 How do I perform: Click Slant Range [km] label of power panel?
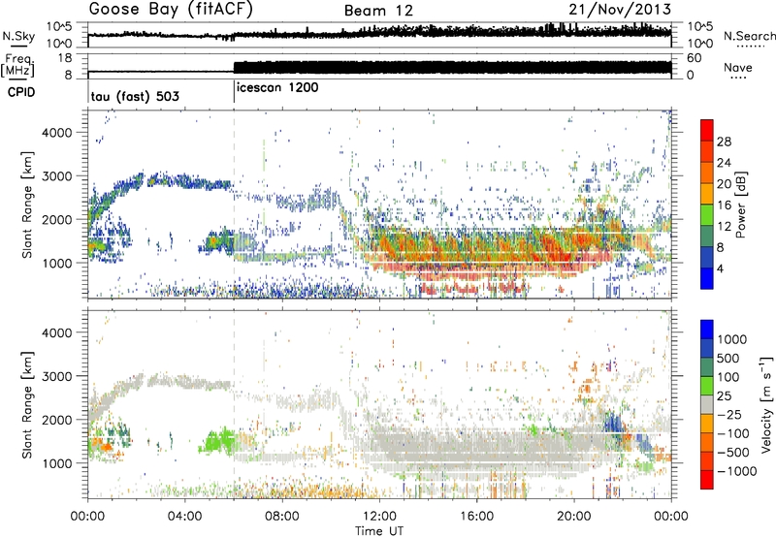tap(27, 205)
